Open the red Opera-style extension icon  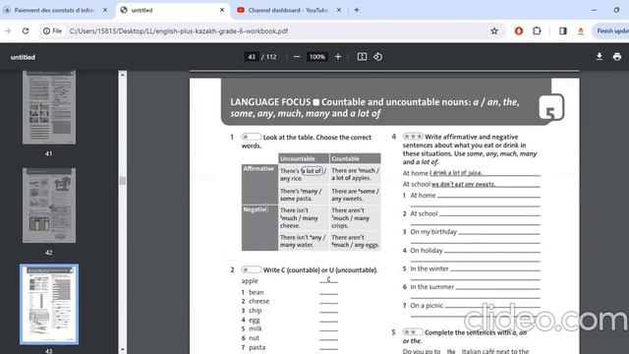click(519, 30)
